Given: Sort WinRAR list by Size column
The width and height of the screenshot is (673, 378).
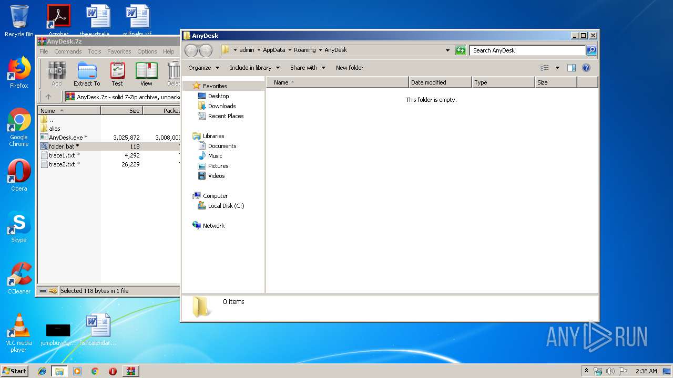Looking at the screenshot, I should tap(121, 111).
